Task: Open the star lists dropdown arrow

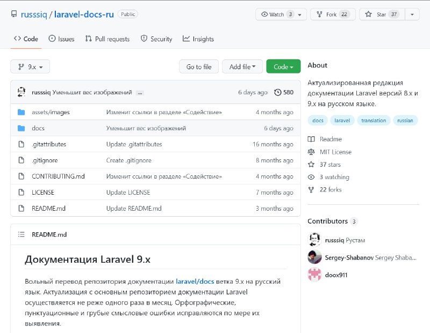Action: (412, 14)
